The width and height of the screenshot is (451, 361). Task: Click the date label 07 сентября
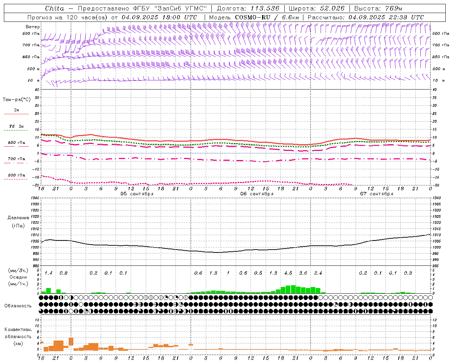pyautogui.click(x=377, y=194)
